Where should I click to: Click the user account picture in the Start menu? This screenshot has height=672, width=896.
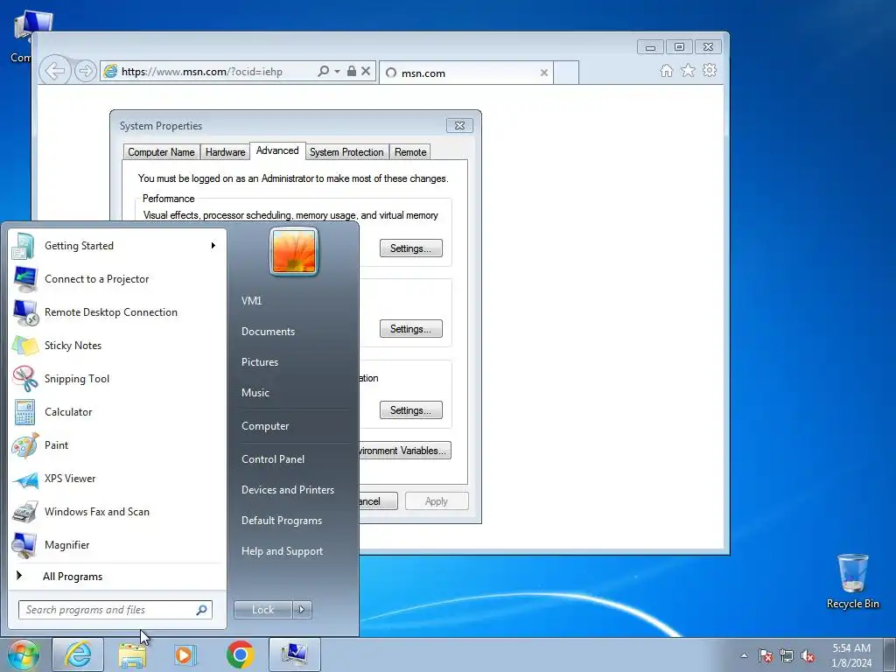(294, 251)
